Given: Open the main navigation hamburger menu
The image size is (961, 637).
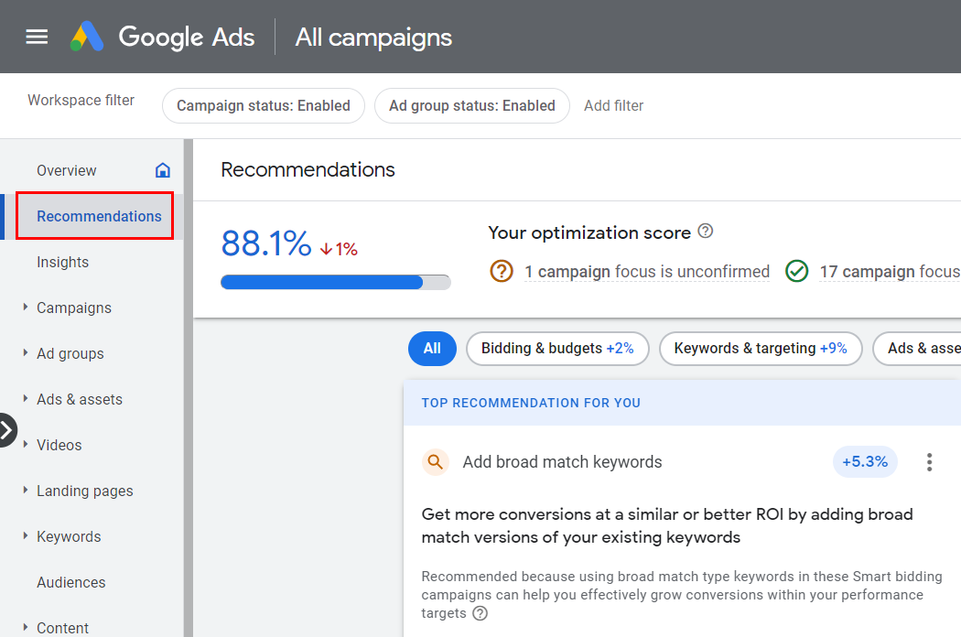Looking at the screenshot, I should point(36,37).
